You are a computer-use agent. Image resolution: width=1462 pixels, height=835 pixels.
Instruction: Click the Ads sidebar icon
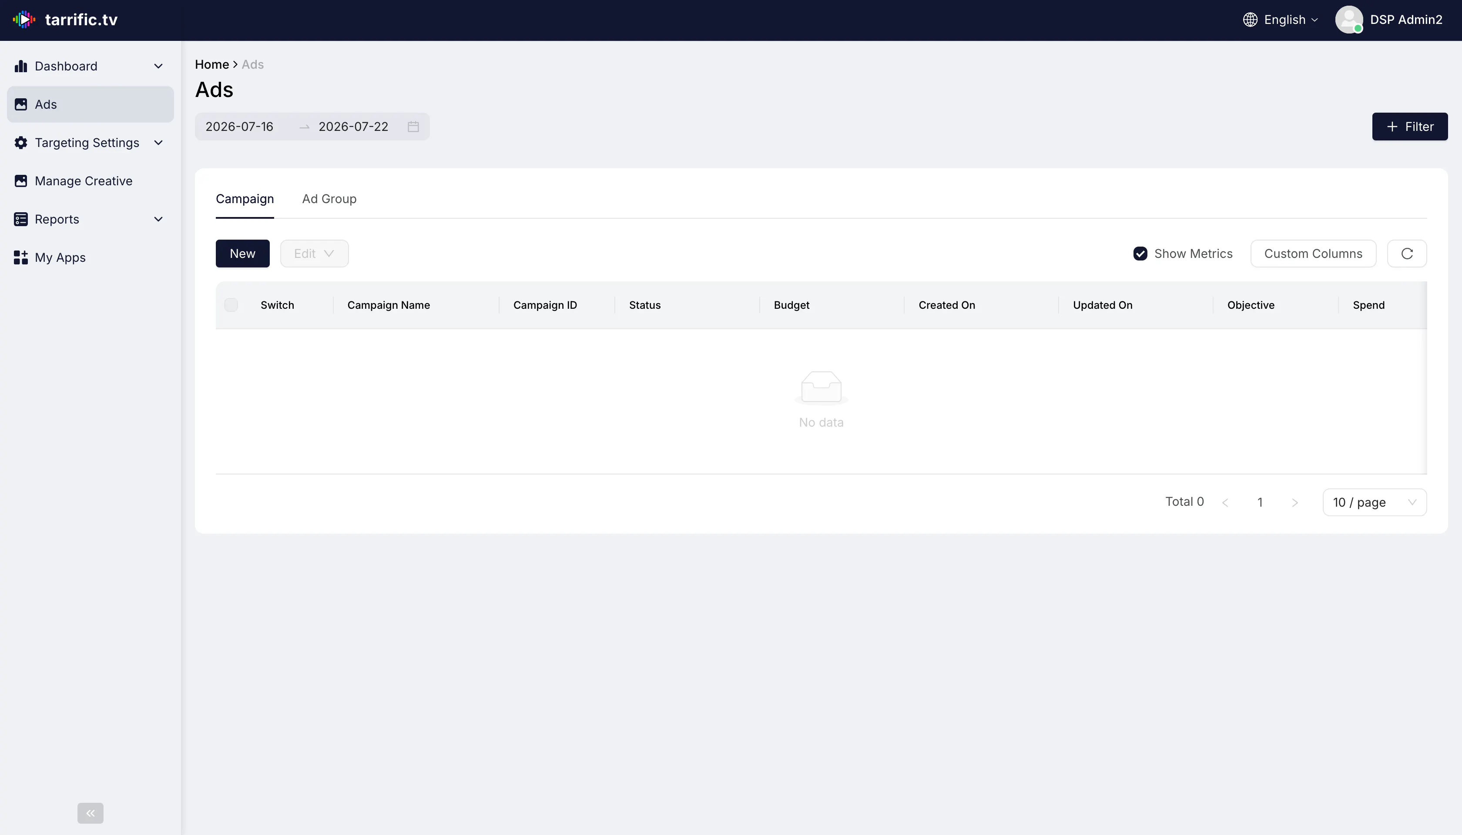(20, 104)
